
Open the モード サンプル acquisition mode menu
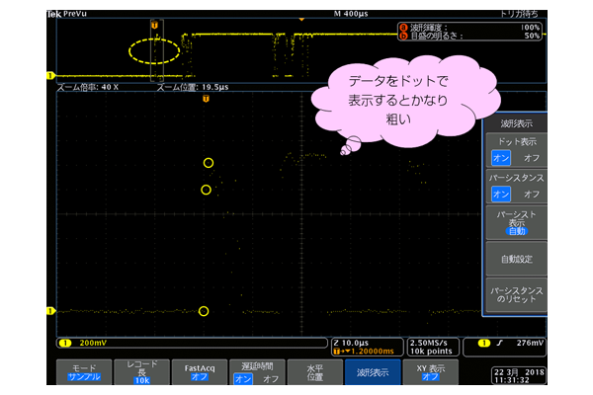point(84,372)
